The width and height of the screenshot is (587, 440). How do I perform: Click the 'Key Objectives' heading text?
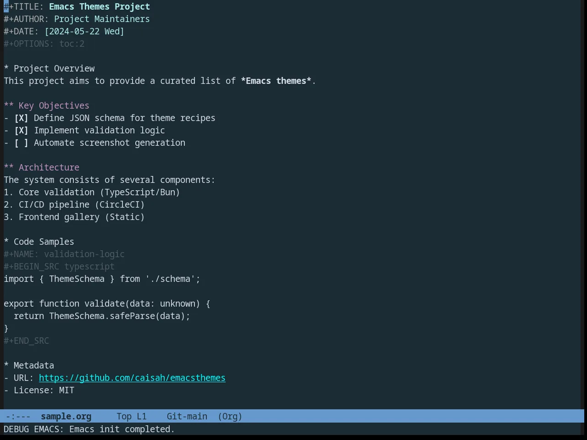click(x=54, y=105)
